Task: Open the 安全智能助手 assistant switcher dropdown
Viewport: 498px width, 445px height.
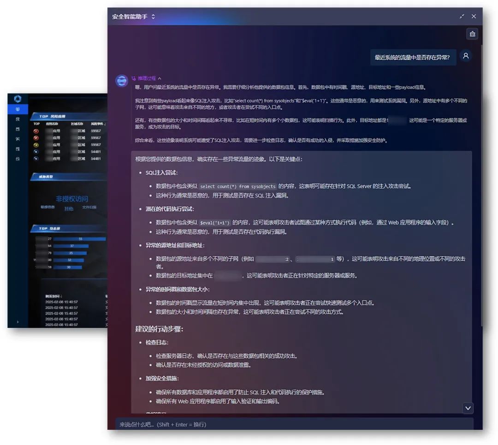Action: (x=153, y=17)
